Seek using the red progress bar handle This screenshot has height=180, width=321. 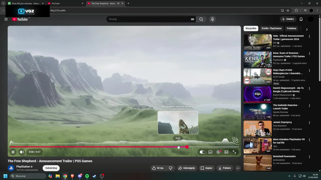coord(187,147)
